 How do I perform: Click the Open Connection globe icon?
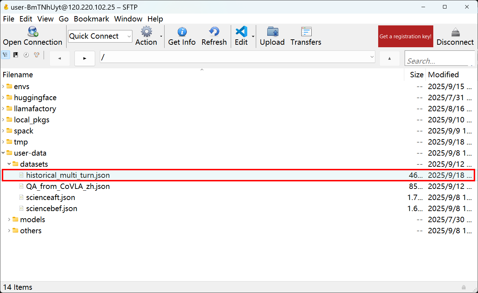point(33,32)
